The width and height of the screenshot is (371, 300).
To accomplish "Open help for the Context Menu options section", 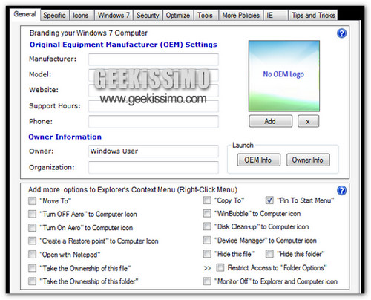I will click(341, 190).
